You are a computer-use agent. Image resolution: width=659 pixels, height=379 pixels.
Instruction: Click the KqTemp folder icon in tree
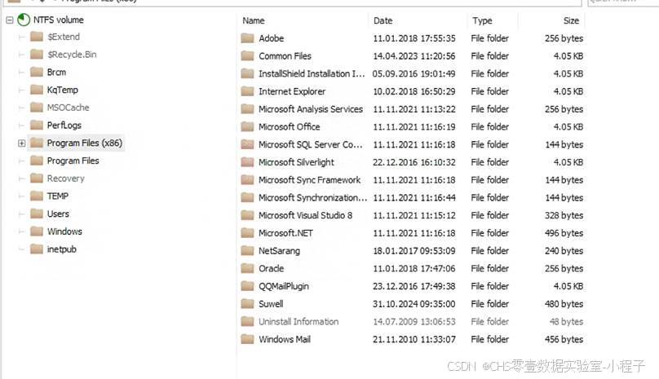[x=37, y=90]
